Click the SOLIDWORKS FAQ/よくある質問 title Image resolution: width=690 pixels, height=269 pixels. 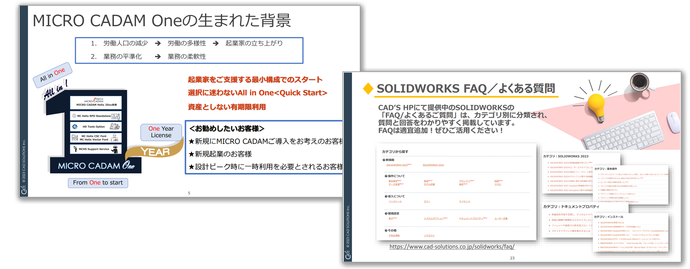465,88
